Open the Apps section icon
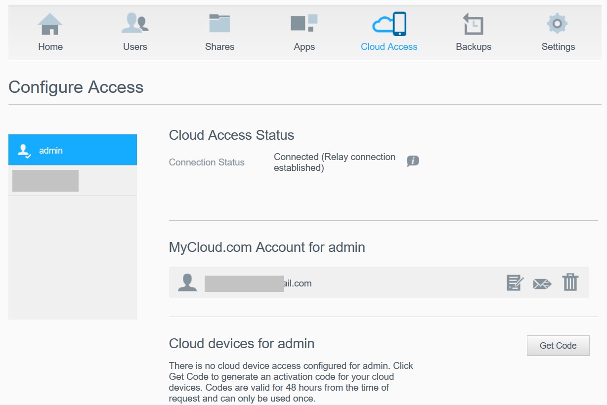Viewport: 607px width, 405px height. (x=304, y=24)
